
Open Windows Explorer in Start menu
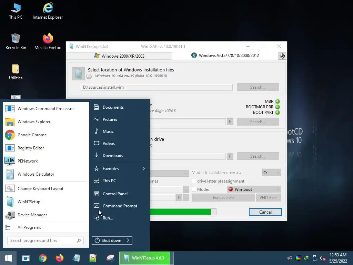[45, 122]
